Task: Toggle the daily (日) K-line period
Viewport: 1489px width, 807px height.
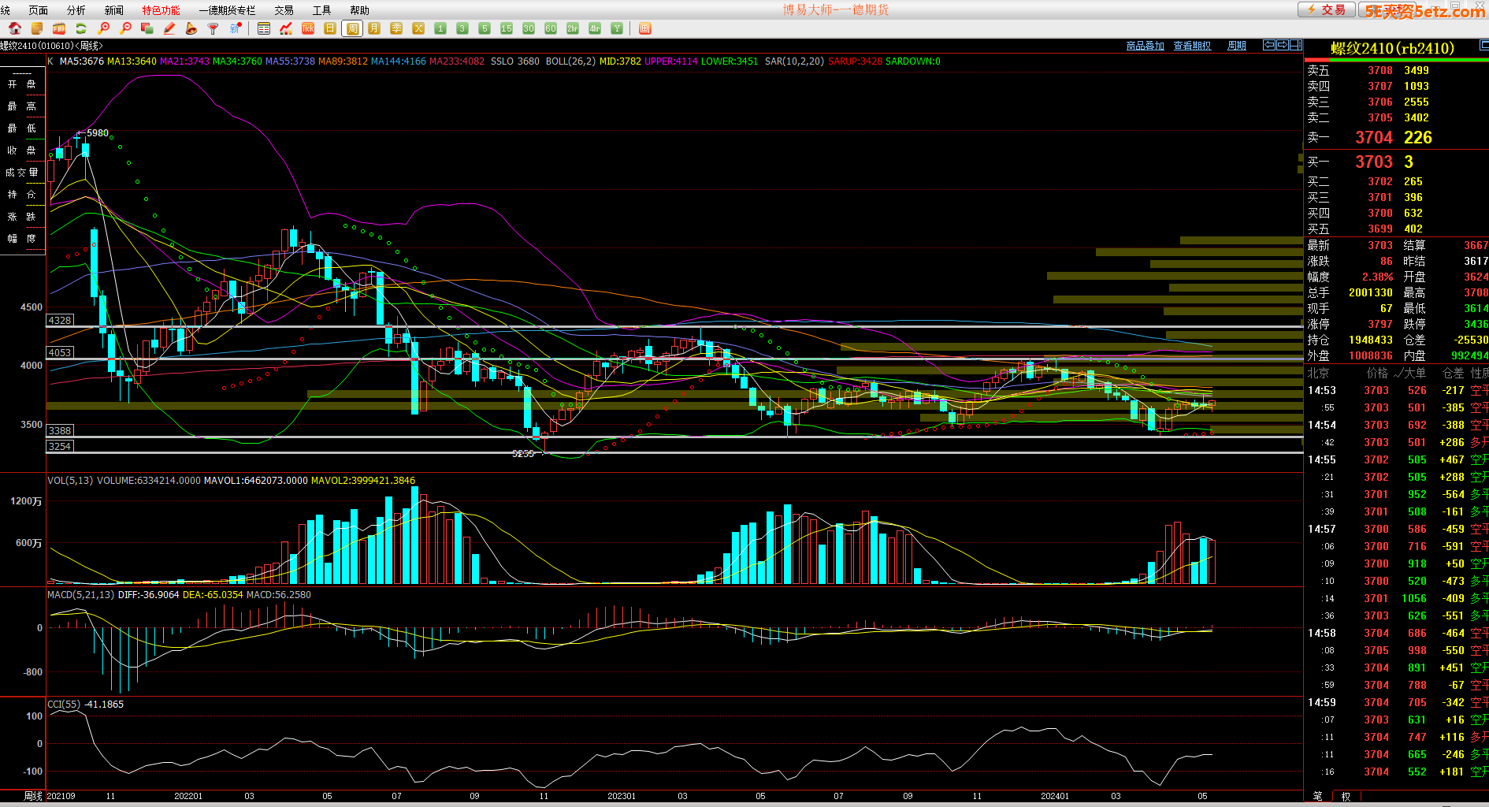Action: [330, 28]
